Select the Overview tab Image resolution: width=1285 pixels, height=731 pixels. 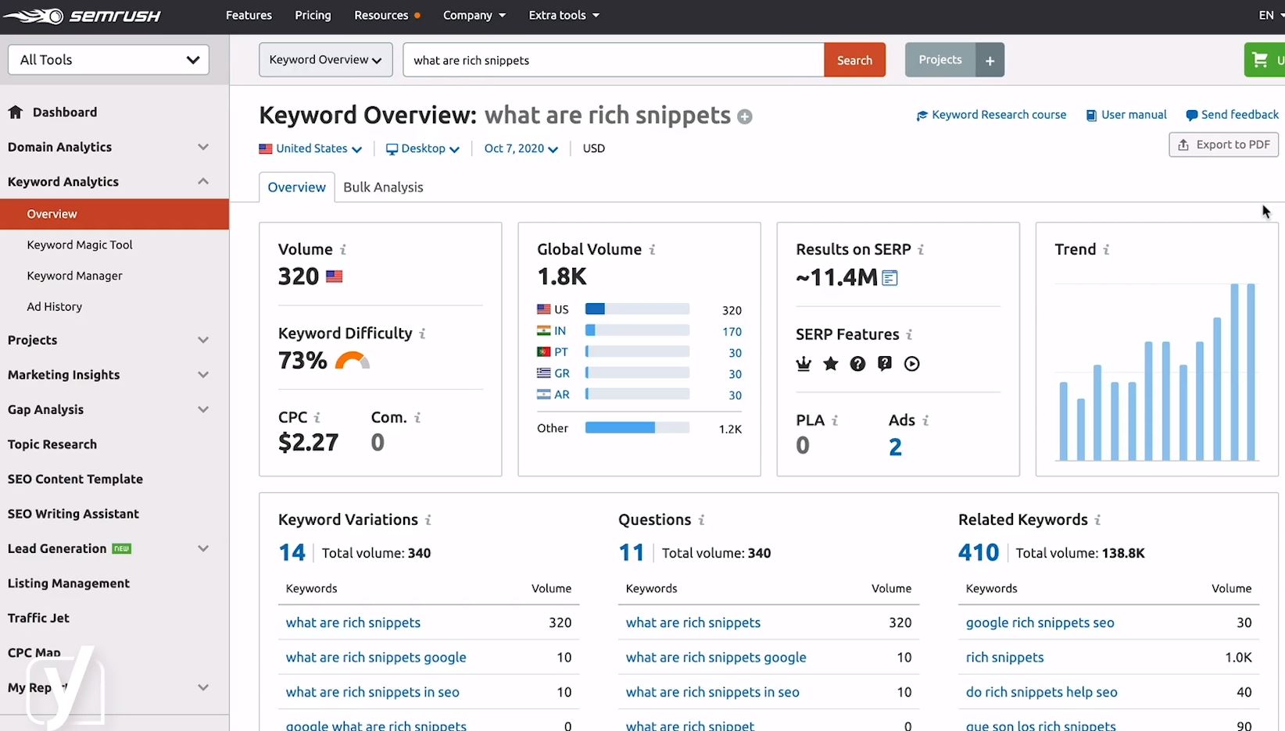pyautogui.click(x=296, y=187)
